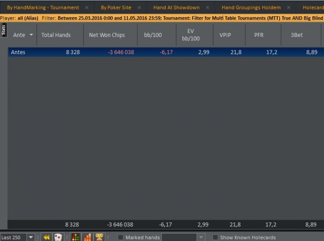Screen dimensions: 324x241
Task: Enable the Marked hands checkbox
Action: pyautogui.click(x=120, y=237)
